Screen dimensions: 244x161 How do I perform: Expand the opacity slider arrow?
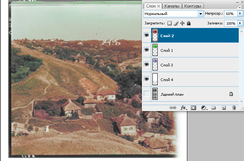point(240,14)
